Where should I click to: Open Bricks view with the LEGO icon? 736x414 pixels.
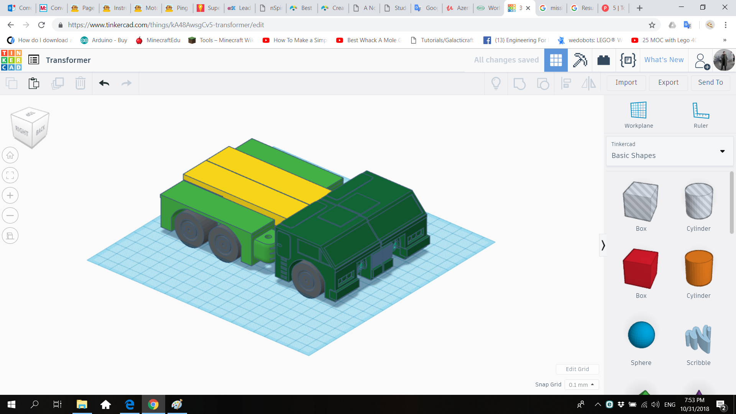(x=603, y=60)
